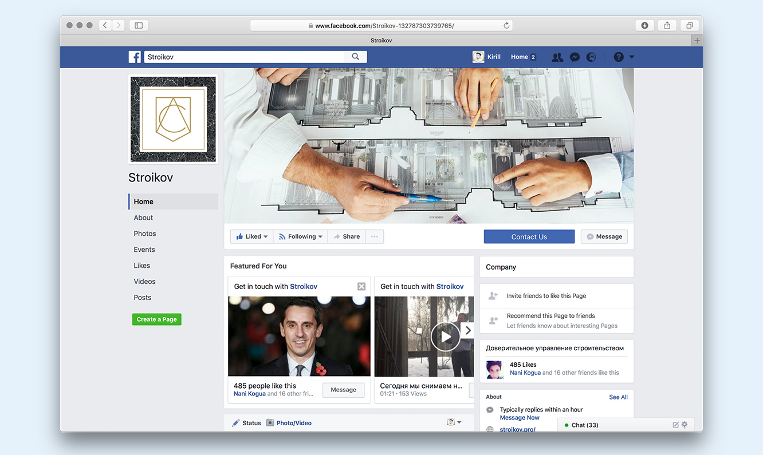Click the Message Now link
Viewport: 763px width, 455px height.
point(520,418)
